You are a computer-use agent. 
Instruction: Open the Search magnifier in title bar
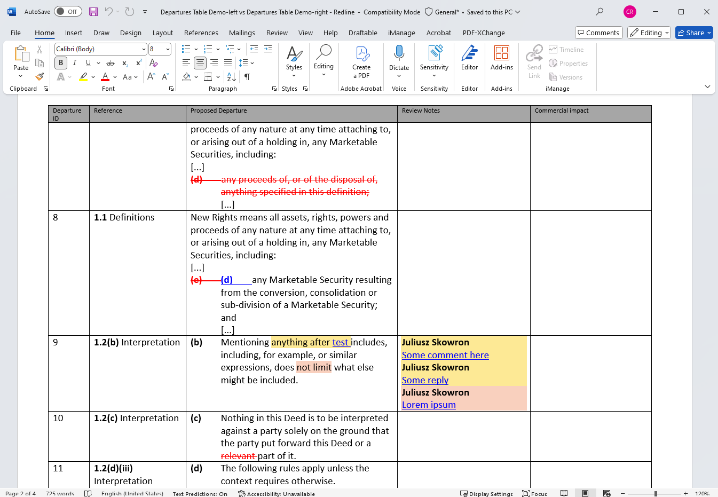tap(599, 12)
